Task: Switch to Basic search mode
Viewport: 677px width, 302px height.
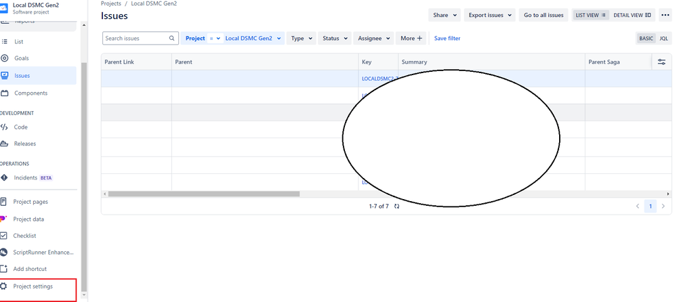Action: [x=646, y=39]
